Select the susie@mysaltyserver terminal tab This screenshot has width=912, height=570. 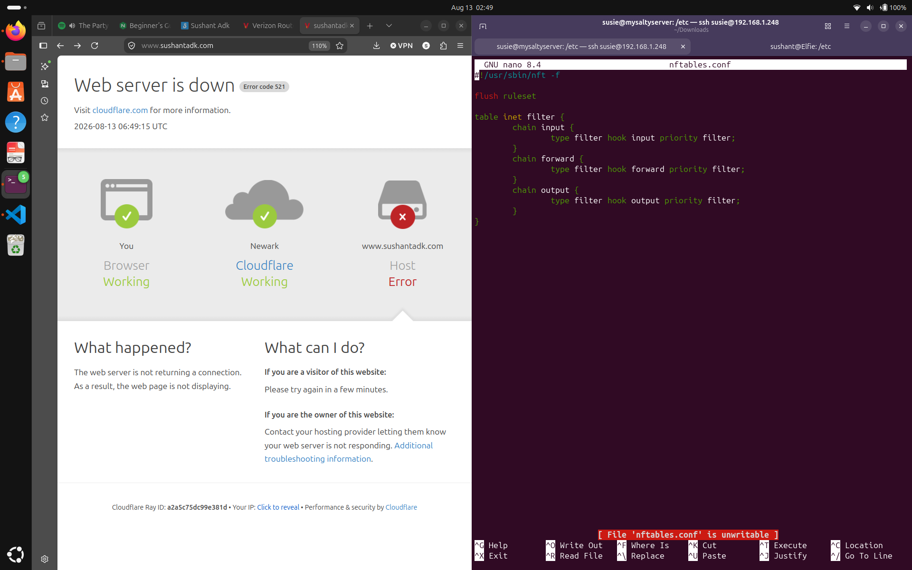[581, 47]
